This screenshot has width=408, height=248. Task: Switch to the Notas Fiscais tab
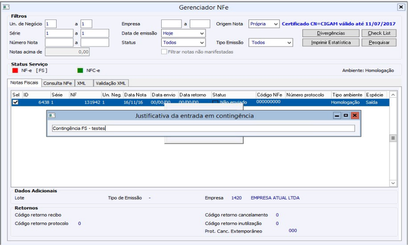pos(24,82)
